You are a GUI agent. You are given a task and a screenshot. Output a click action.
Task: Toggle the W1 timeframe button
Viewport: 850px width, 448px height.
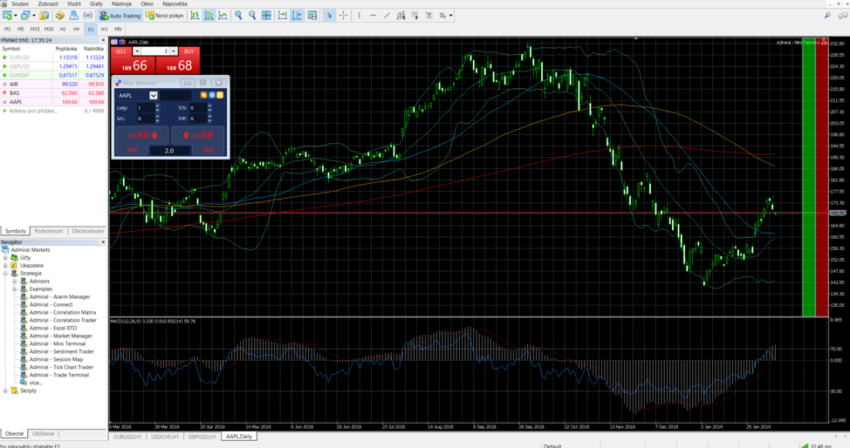pyautogui.click(x=104, y=29)
